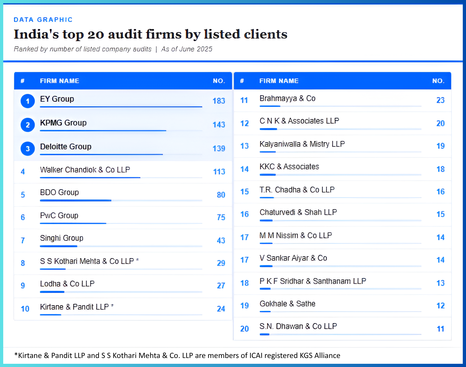Click Walker Chandiok & Co LLP
Image resolution: width=466 pixels, height=367 pixels.
point(85,170)
